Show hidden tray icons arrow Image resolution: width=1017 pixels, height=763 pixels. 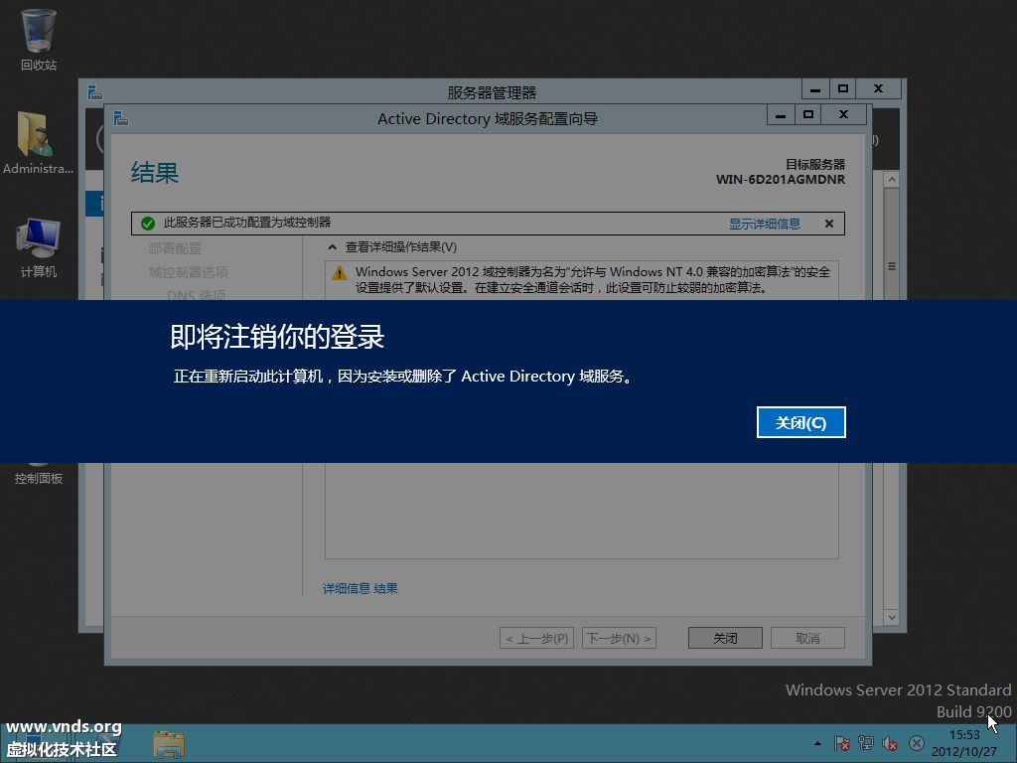tap(818, 743)
